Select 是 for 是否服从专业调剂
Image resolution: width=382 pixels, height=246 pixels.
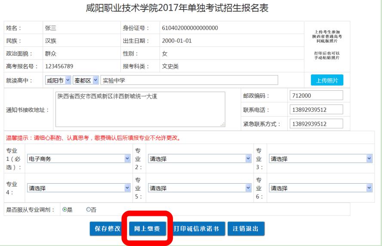click(65, 209)
